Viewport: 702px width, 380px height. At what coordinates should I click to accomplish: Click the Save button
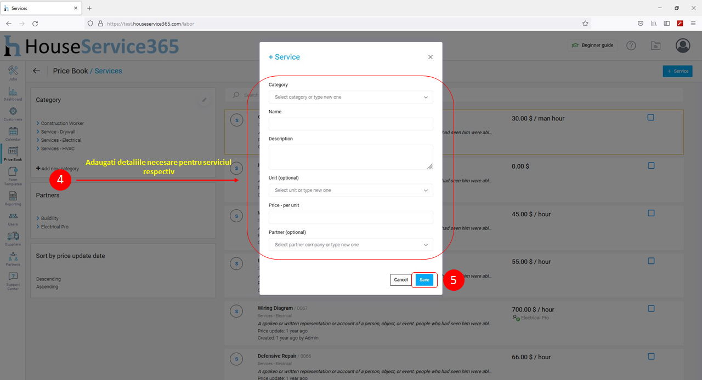click(424, 280)
